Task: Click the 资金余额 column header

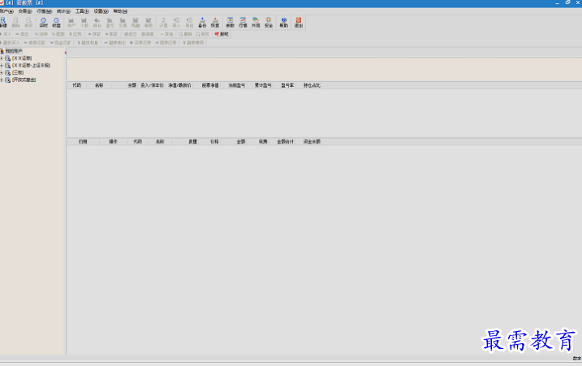Action: [312, 142]
